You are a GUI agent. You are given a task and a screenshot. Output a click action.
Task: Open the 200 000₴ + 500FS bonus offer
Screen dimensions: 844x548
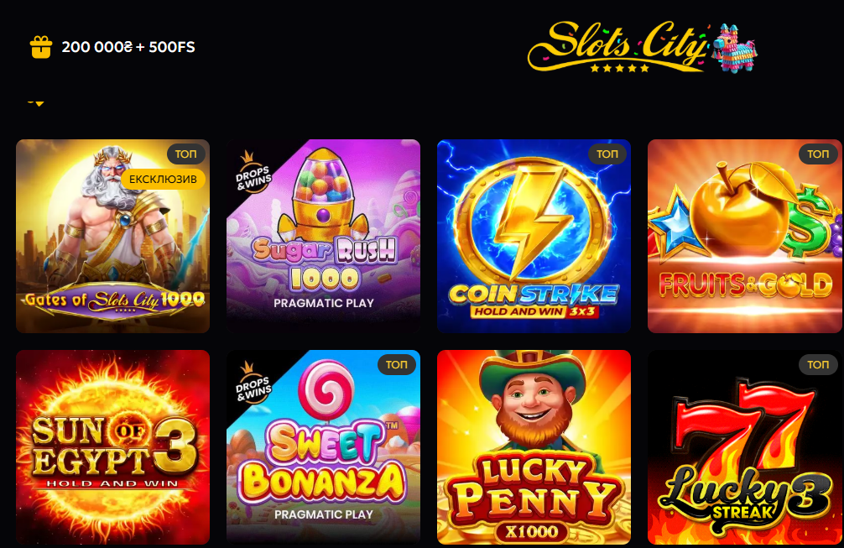coord(128,47)
